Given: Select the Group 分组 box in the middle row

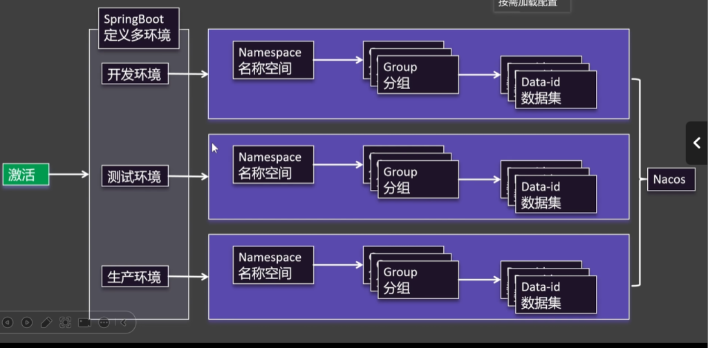Looking at the screenshot, I should [417, 180].
